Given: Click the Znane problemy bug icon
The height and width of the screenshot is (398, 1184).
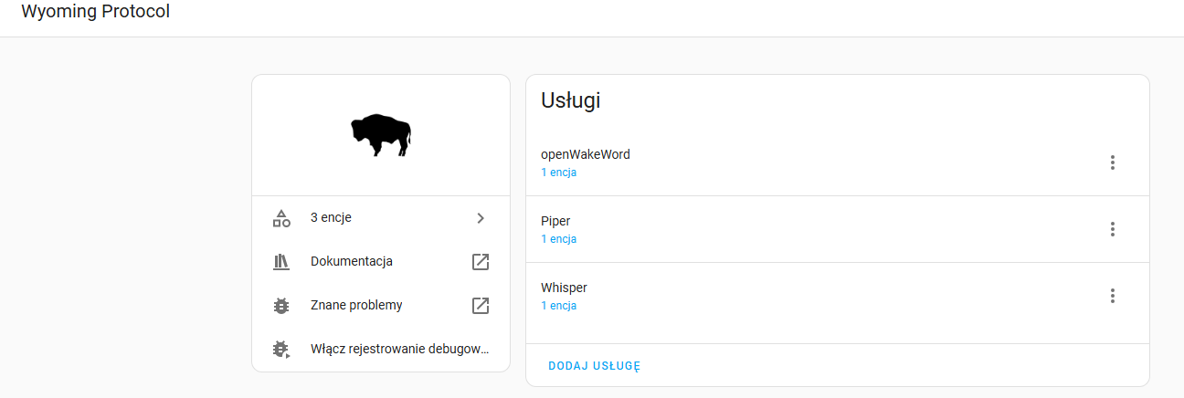Looking at the screenshot, I should coord(281,306).
